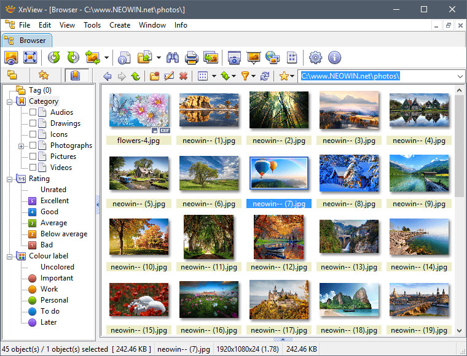
Task: Check the Drawings category checkbox
Action: tap(33, 123)
